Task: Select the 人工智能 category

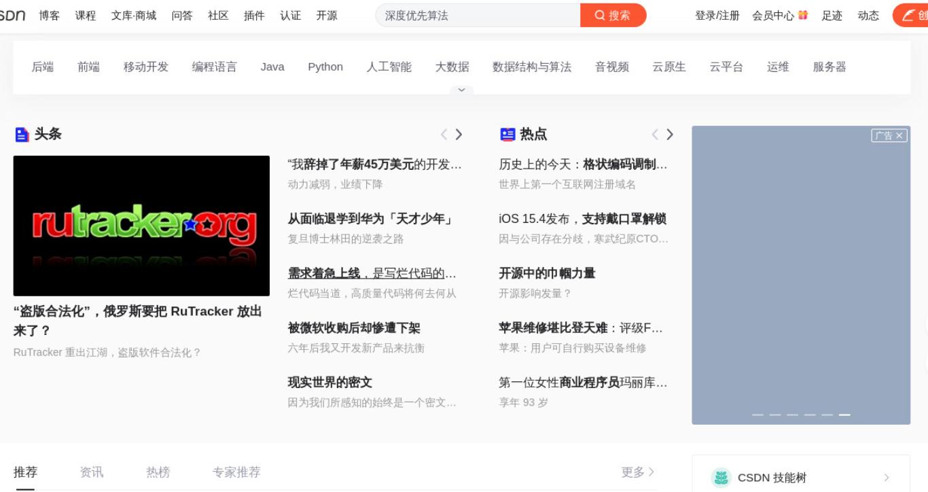Action: [389, 67]
